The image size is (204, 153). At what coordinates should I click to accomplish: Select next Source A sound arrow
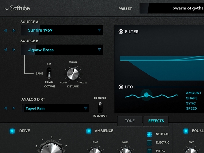pyautogui.click(x=14, y=30)
